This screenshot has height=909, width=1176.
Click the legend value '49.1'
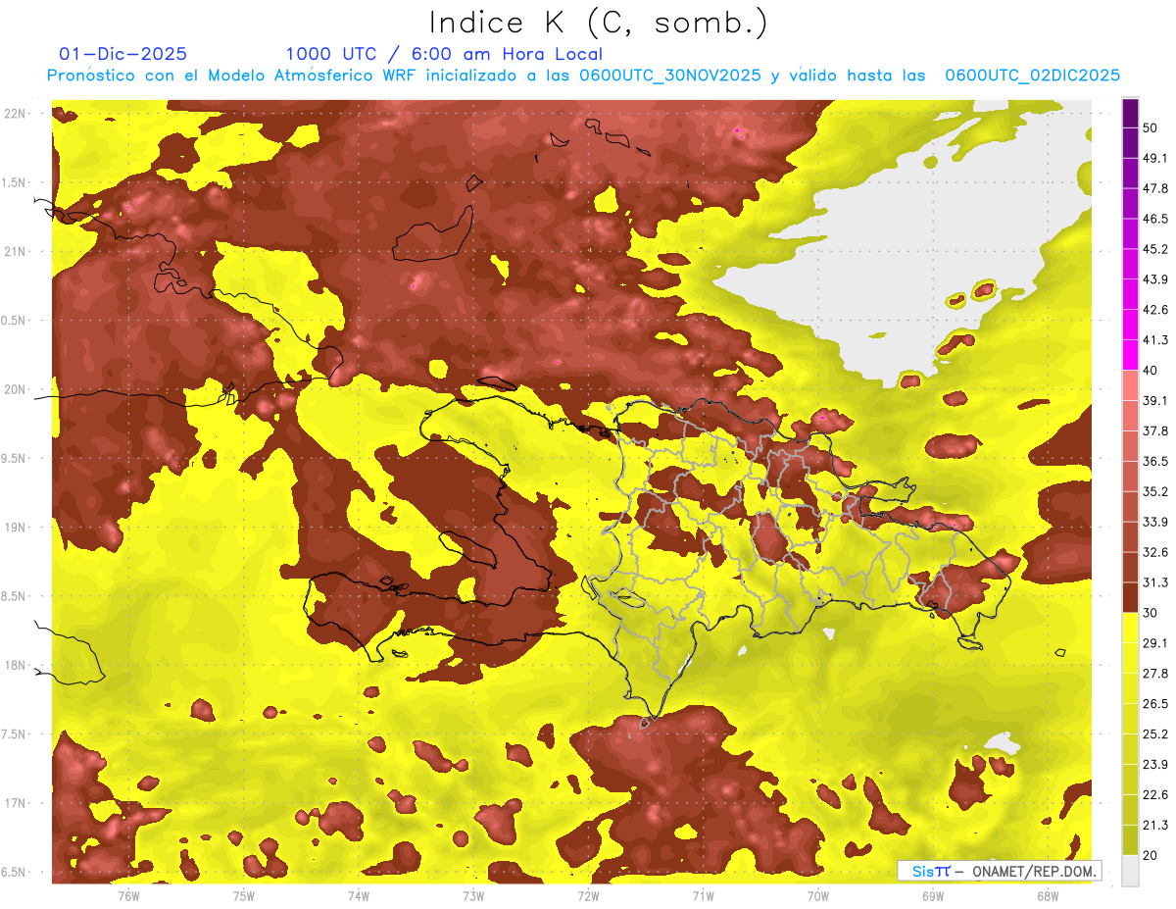1155,158
